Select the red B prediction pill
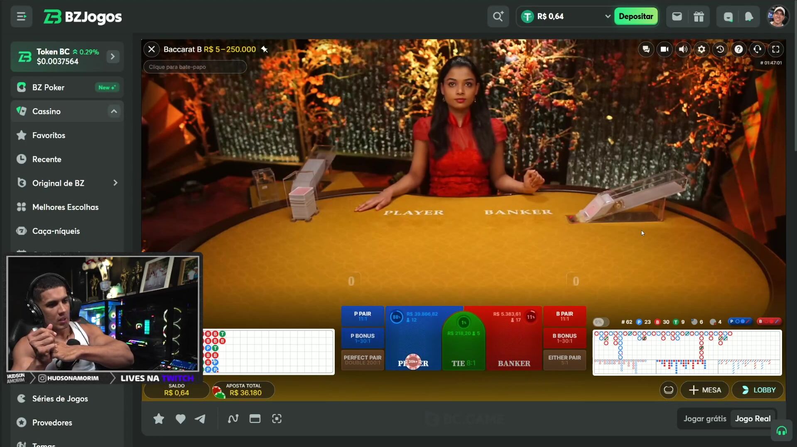Screen dimensions: 797x447 click(x=769, y=321)
